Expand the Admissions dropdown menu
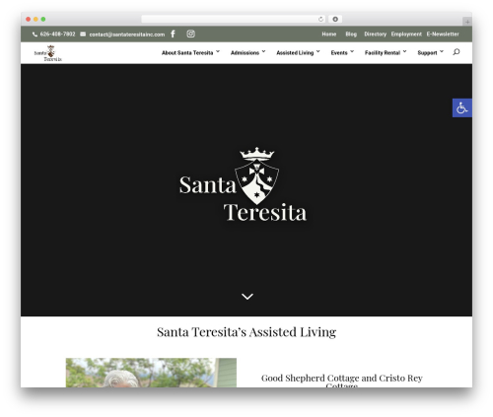The image size is (493, 417). tap(247, 52)
